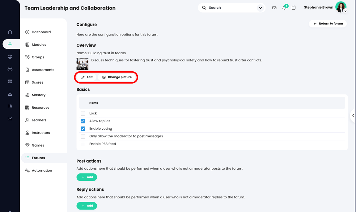Viewport: 356px width, 212px height.
Task: Go to the Automation menu item
Action: point(41,170)
